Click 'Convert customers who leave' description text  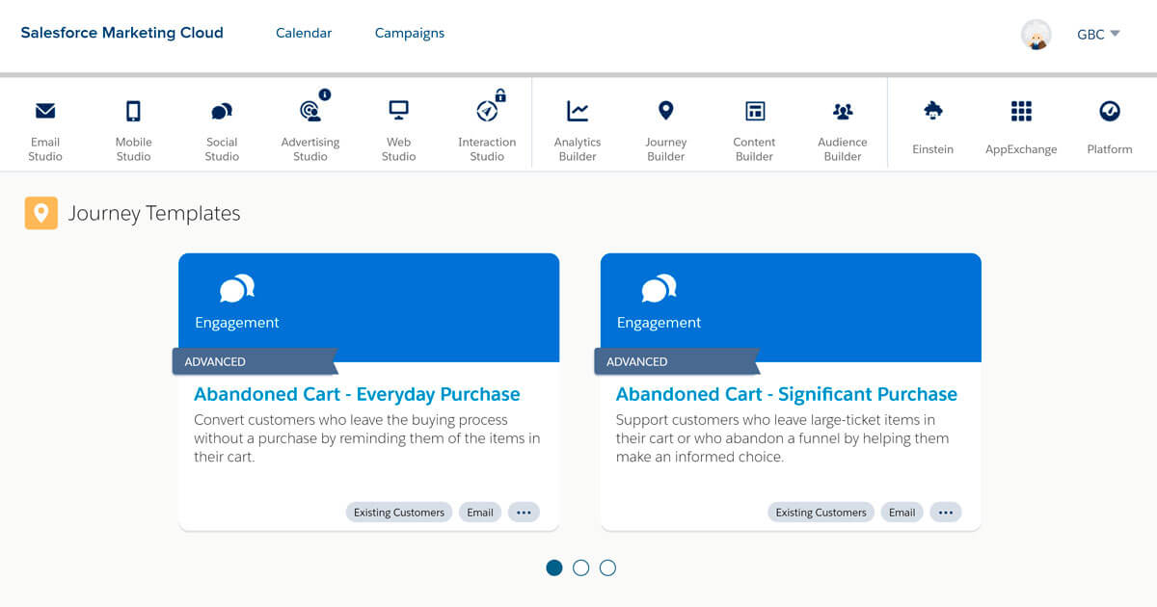click(x=367, y=438)
